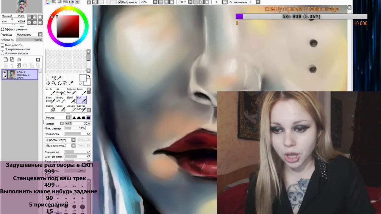Select the Air Brush tool
Image resolution: width=381 pixels, height=214 pixels.
61,91
